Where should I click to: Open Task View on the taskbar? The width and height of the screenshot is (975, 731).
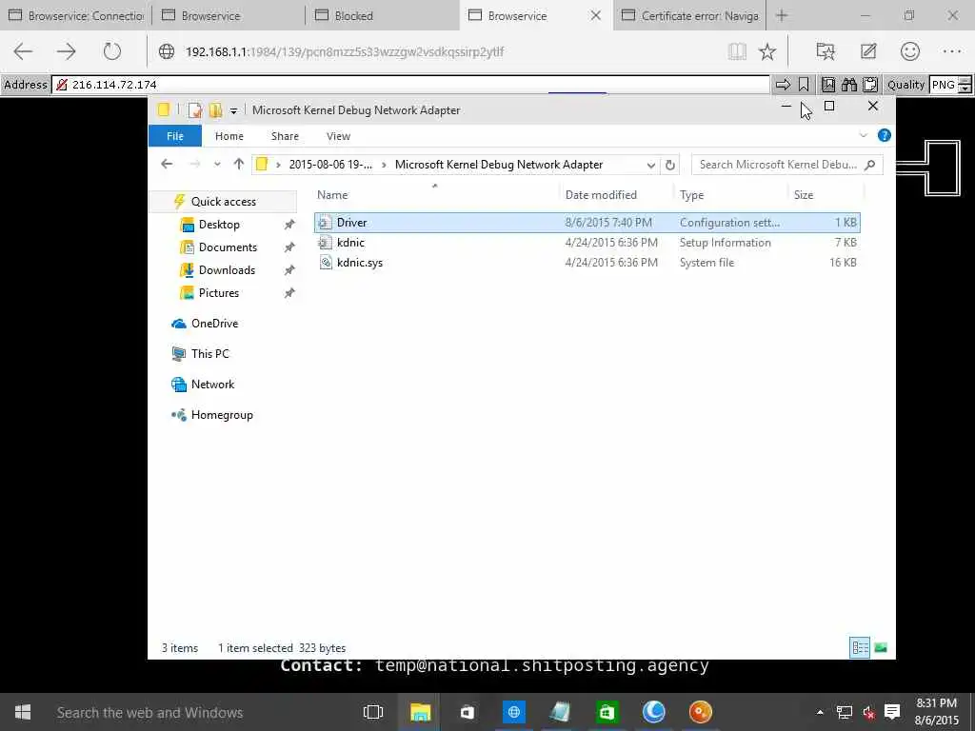[x=373, y=712]
